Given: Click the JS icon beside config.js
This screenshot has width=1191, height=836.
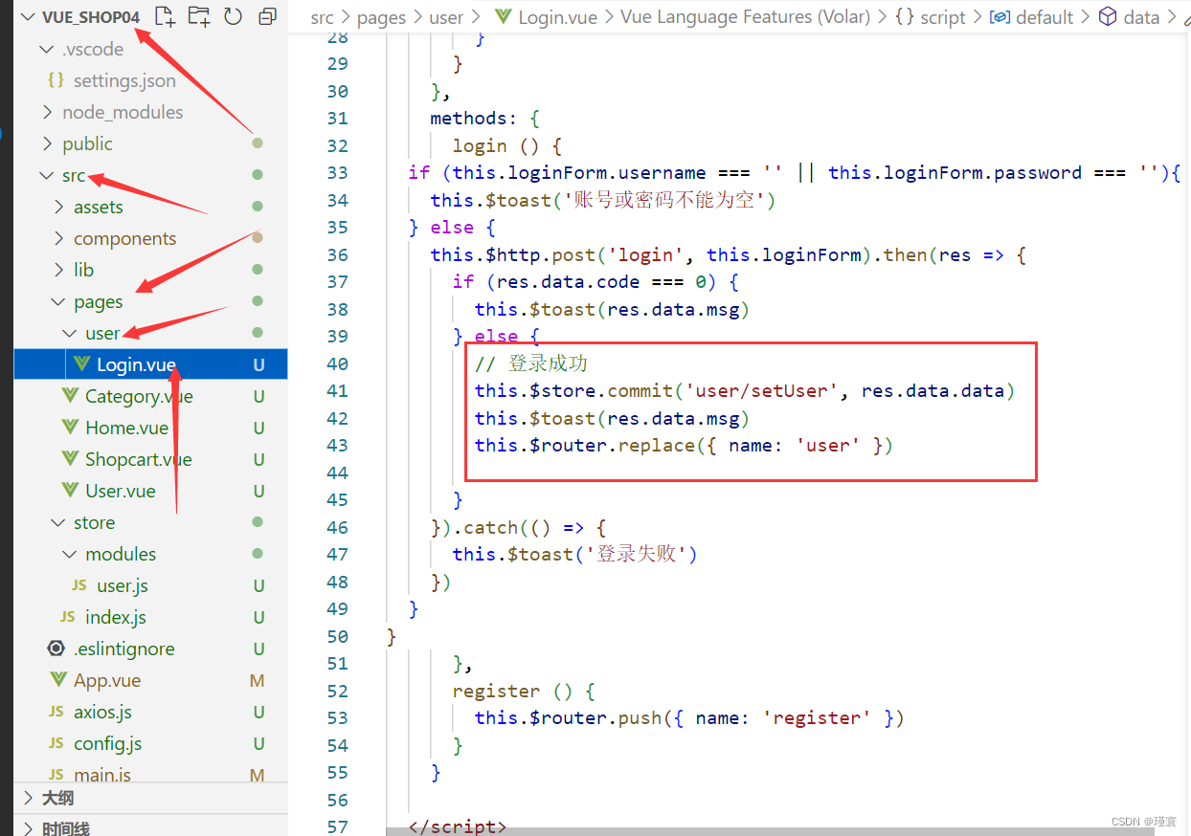Looking at the screenshot, I should pos(56,743).
